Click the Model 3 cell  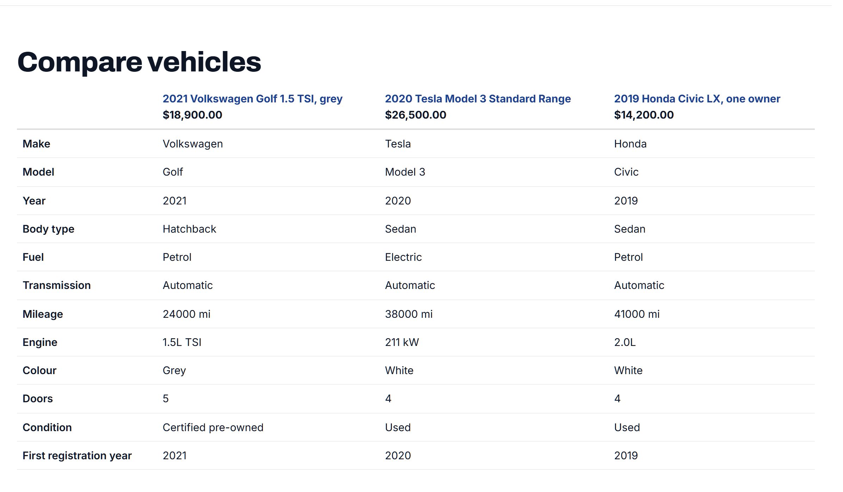click(x=405, y=172)
